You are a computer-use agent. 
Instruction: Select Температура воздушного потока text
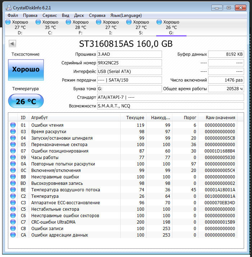point(66,190)
